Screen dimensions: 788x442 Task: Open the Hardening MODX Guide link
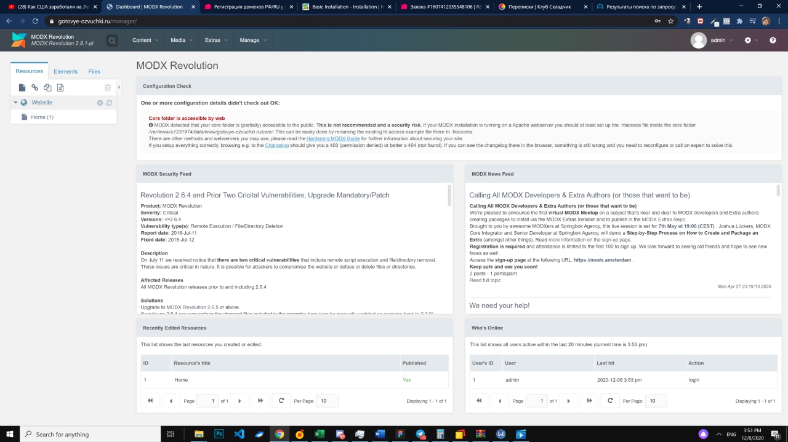tap(333, 138)
